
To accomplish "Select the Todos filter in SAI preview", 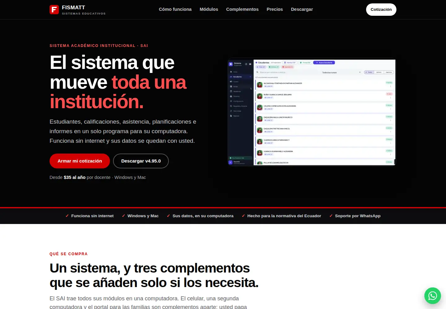I will (369, 72).
